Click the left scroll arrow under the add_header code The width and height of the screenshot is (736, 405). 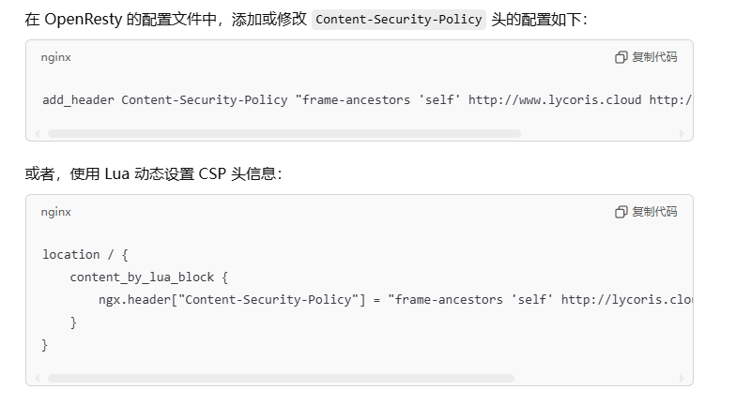tap(38, 133)
